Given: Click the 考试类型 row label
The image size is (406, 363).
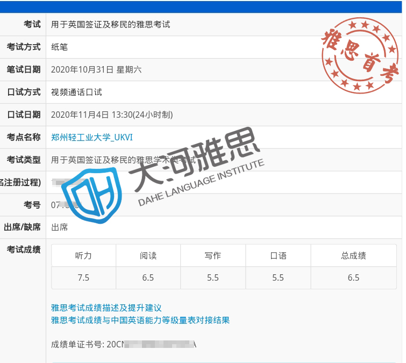Looking at the screenshot, I should coord(24,160).
